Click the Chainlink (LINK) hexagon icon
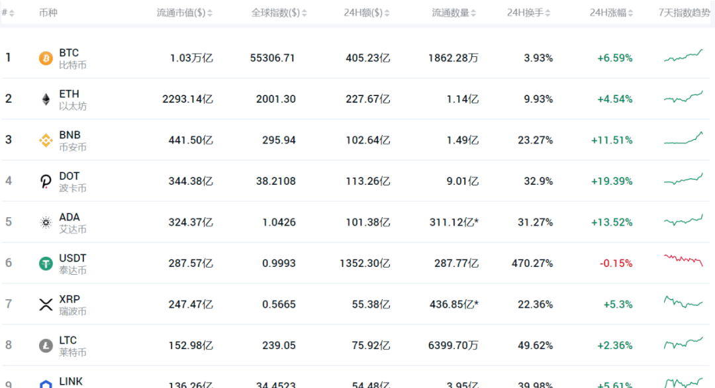This screenshot has height=388, width=715. tap(46, 383)
